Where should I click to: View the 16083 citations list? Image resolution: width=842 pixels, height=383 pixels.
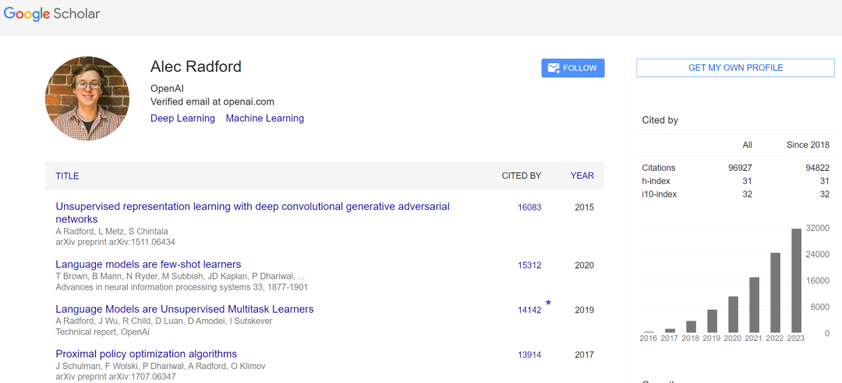tap(529, 207)
